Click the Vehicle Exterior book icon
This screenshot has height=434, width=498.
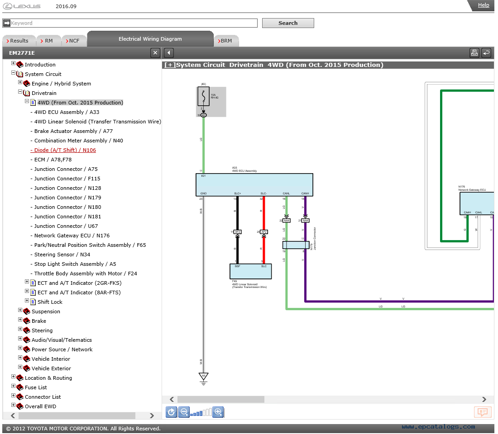pos(27,368)
